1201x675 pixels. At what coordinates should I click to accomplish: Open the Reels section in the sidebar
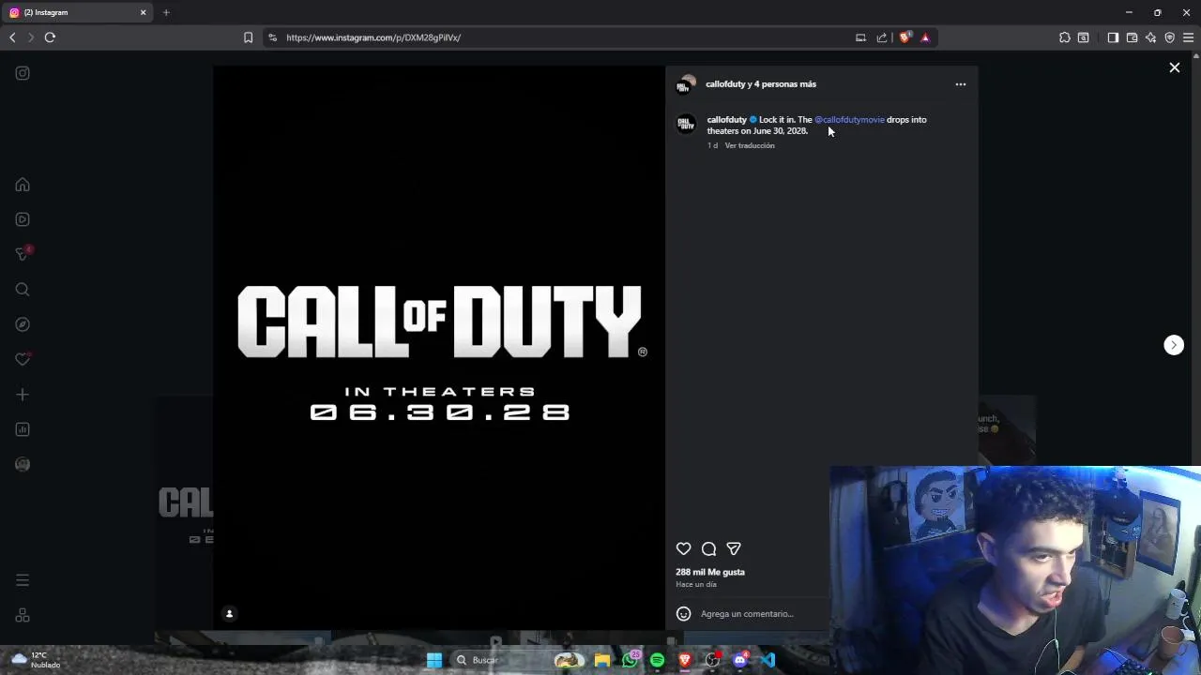point(23,219)
